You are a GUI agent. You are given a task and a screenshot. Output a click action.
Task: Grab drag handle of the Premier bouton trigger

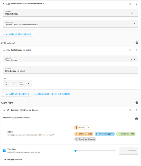click(x=130, y=4)
